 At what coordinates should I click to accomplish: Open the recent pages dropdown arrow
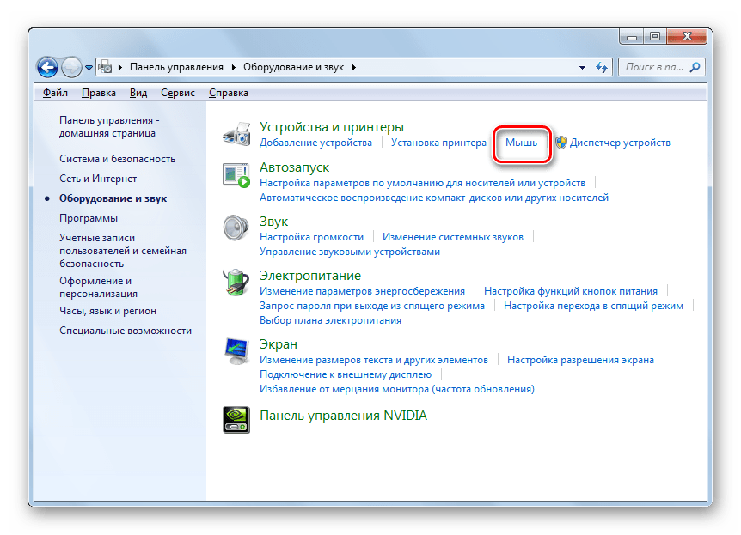89,67
